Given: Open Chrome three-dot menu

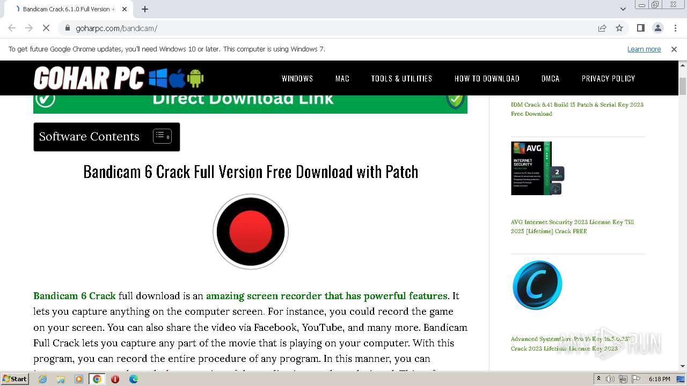Looking at the screenshot, I should (675, 28).
